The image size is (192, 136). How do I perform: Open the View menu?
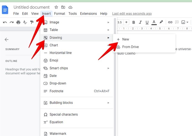(35, 14)
